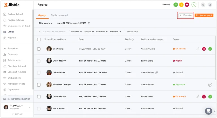Open Feuilles de temps
This screenshot has height=118, width=217.
[x=14, y=20]
